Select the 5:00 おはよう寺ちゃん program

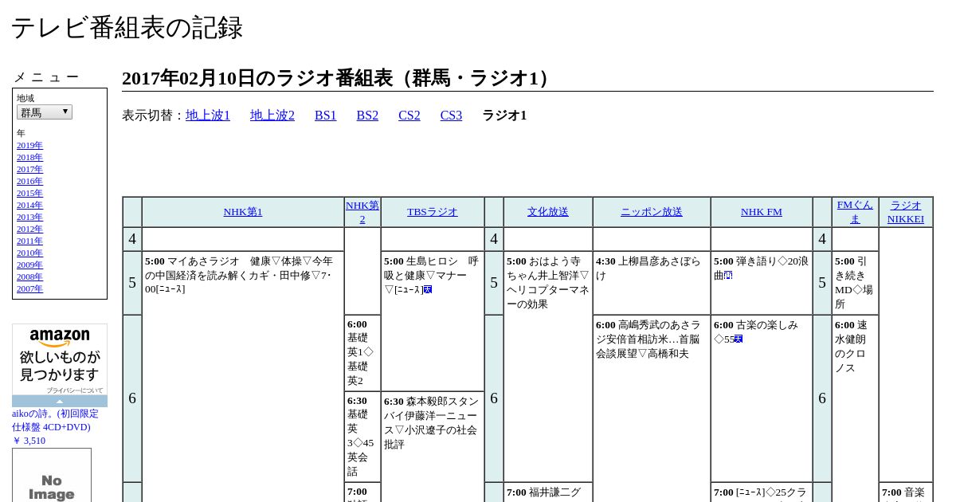(x=548, y=367)
